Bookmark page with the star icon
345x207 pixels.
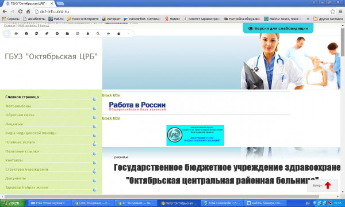click(333, 11)
